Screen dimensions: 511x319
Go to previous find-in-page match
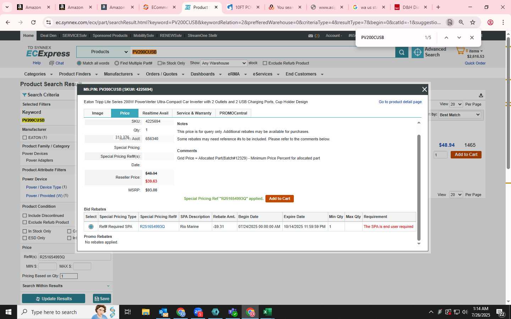point(446,38)
